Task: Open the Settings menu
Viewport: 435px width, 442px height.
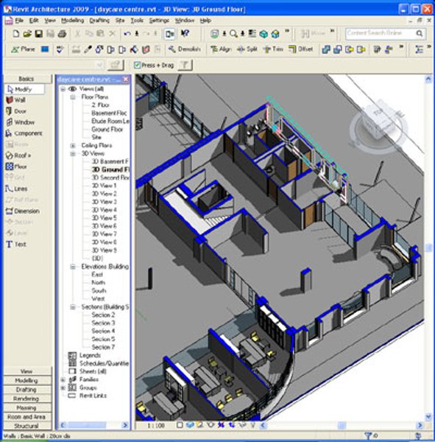Action: pyautogui.click(x=159, y=21)
